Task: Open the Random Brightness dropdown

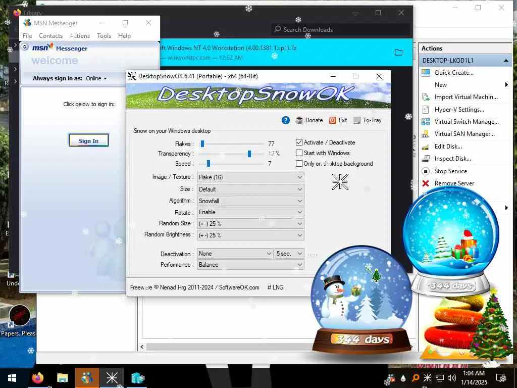Action: click(x=250, y=235)
